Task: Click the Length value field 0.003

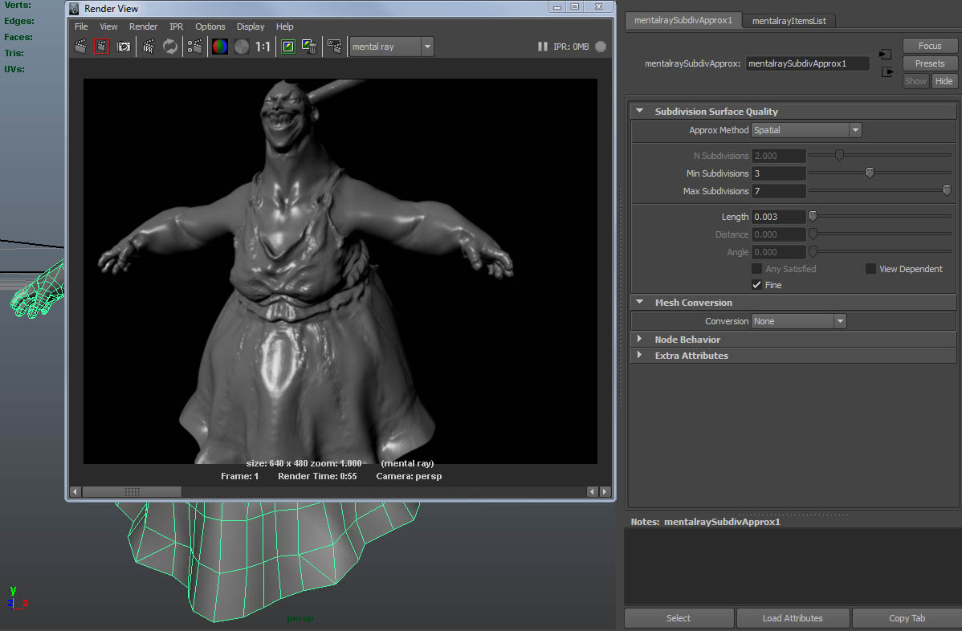Action: [779, 217]
